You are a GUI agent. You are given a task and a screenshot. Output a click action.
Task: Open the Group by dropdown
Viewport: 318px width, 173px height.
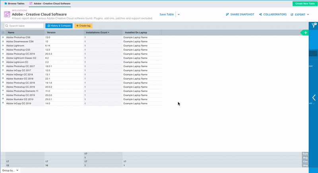(x=10, y=170)
